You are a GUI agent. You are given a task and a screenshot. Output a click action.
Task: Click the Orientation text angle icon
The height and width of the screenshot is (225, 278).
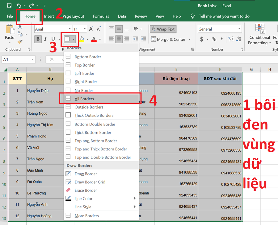(136, 29)
